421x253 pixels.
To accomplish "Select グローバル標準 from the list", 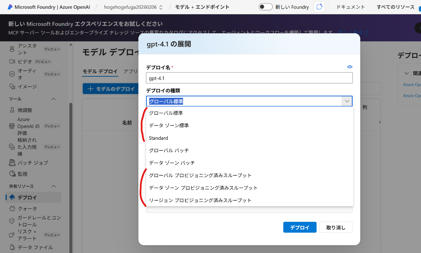I will pos(250,113).
